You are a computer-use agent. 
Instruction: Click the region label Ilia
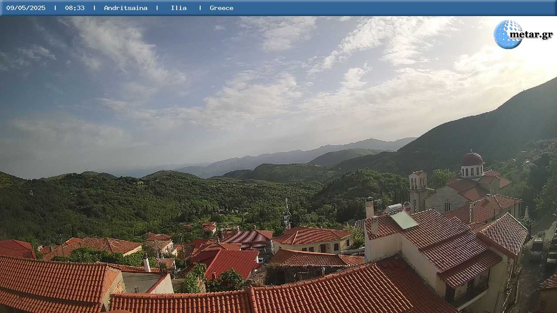point(179,8)
